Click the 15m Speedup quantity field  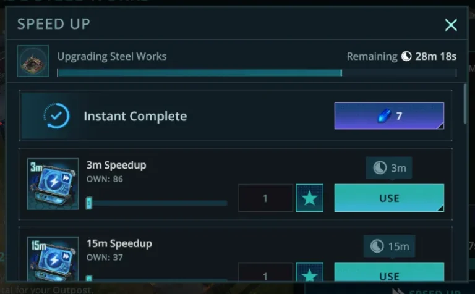(265, 275)
